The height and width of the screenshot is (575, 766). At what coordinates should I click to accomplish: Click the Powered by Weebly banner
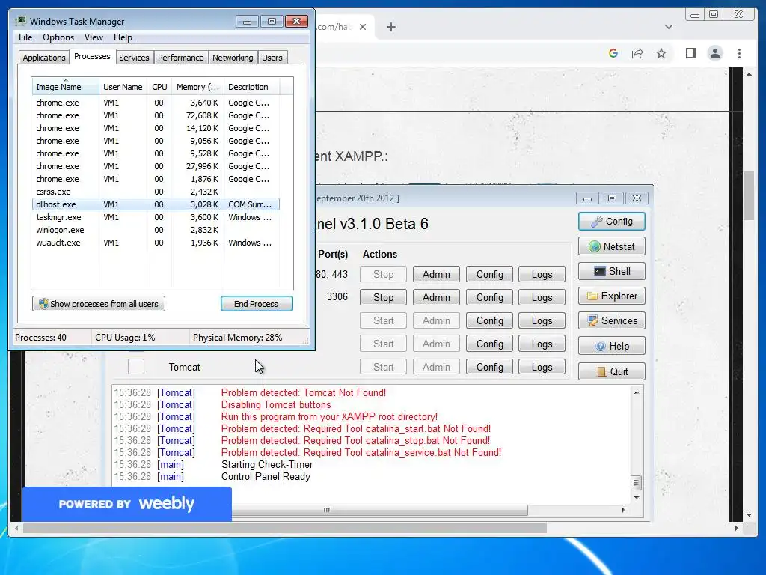(x=126, y=504)
